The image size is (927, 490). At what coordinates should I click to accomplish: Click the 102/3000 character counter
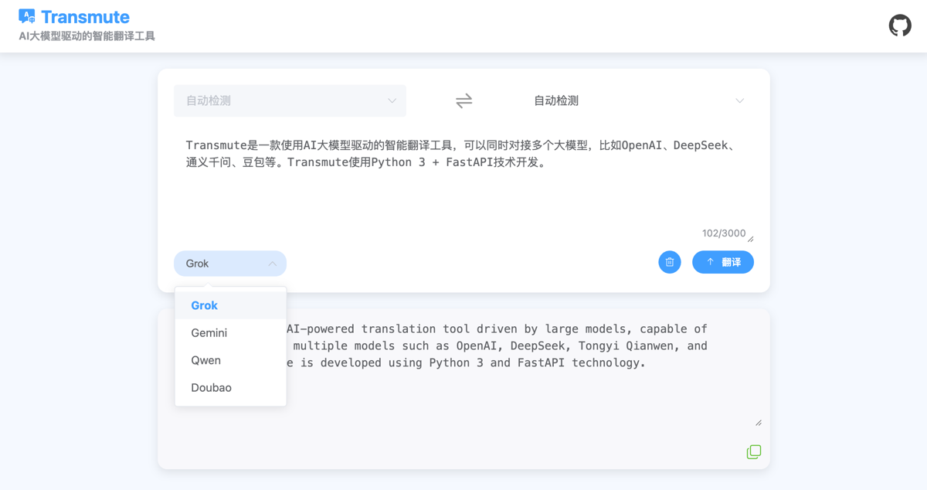[724, 233]
